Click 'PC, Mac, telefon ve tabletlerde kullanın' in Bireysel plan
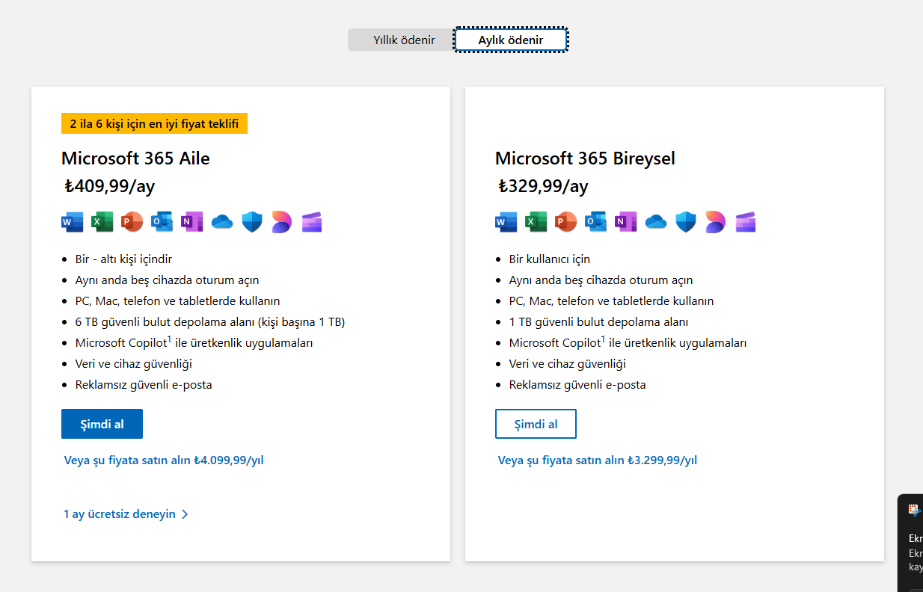The height and width of the screenshot is (592, 923). 612,301
